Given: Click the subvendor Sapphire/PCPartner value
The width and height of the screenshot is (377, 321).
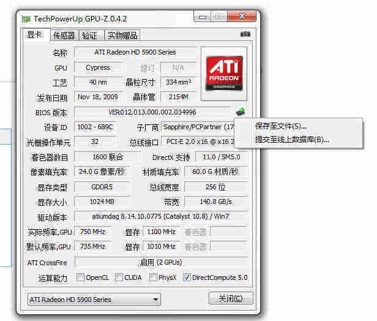Looking at the screenshot, I should click(x=198, y=127).
